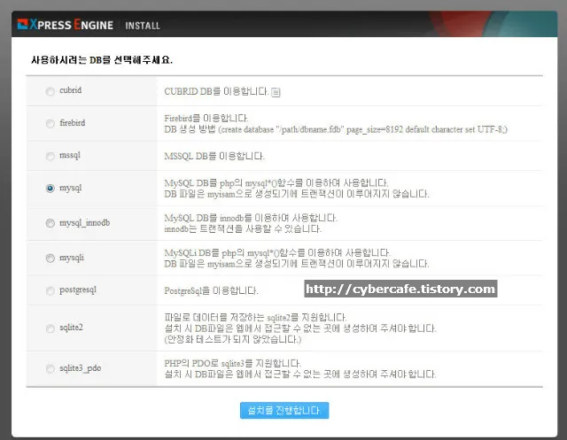
Task: Select the firebird radio button
Action: coord(50,123)
